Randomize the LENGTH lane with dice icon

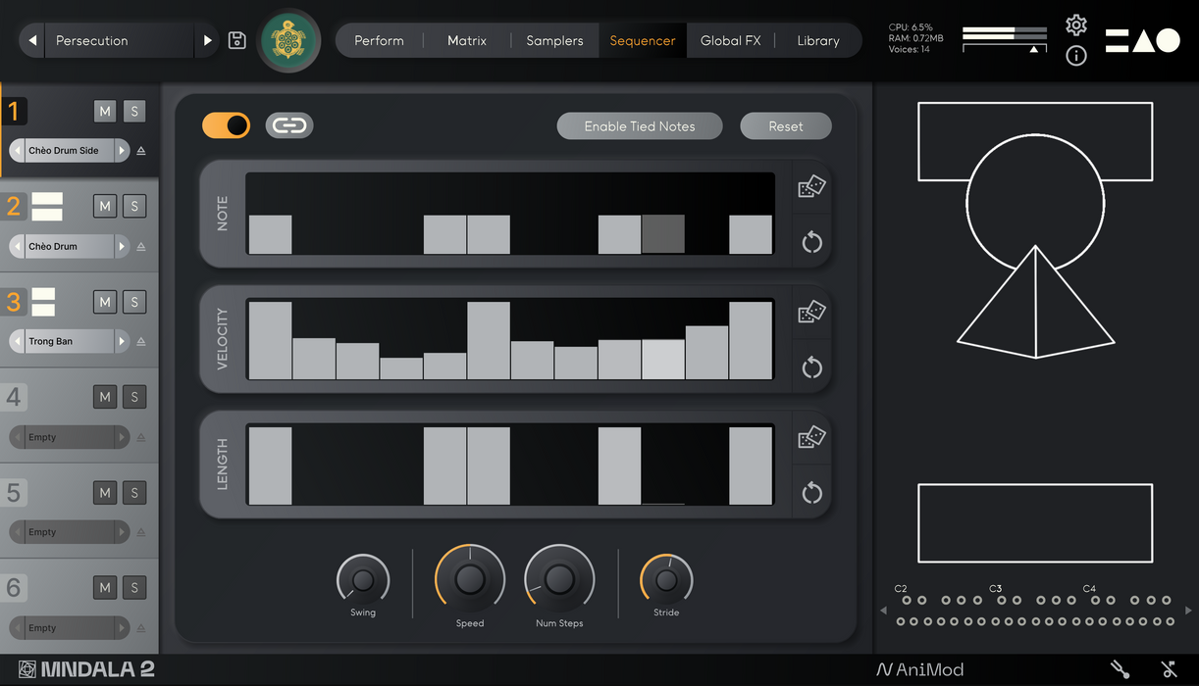[x=811, y=437]
